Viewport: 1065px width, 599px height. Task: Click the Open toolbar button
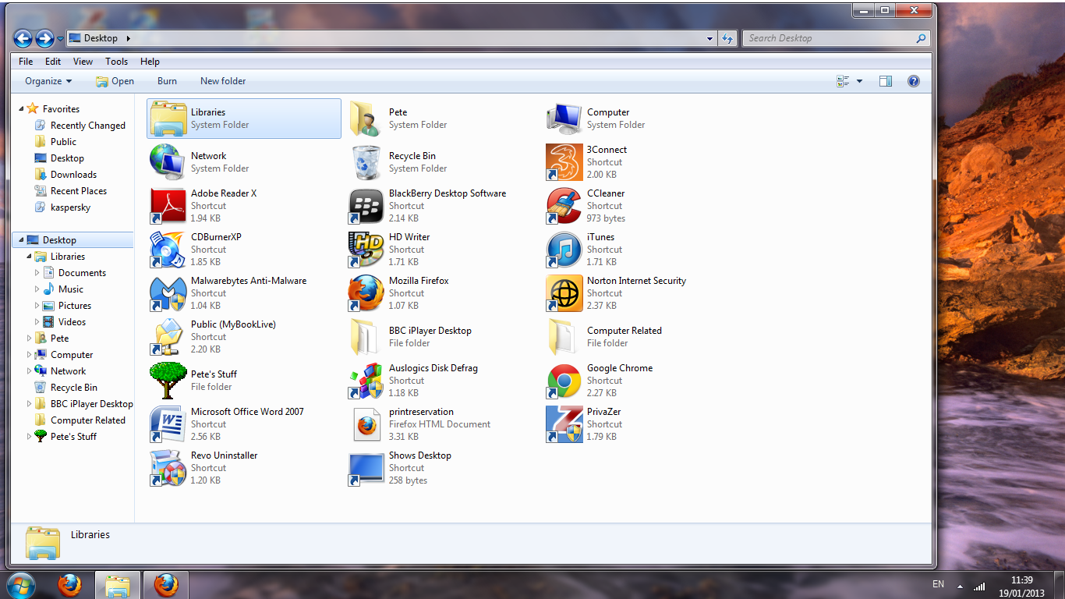coord(115,81)
